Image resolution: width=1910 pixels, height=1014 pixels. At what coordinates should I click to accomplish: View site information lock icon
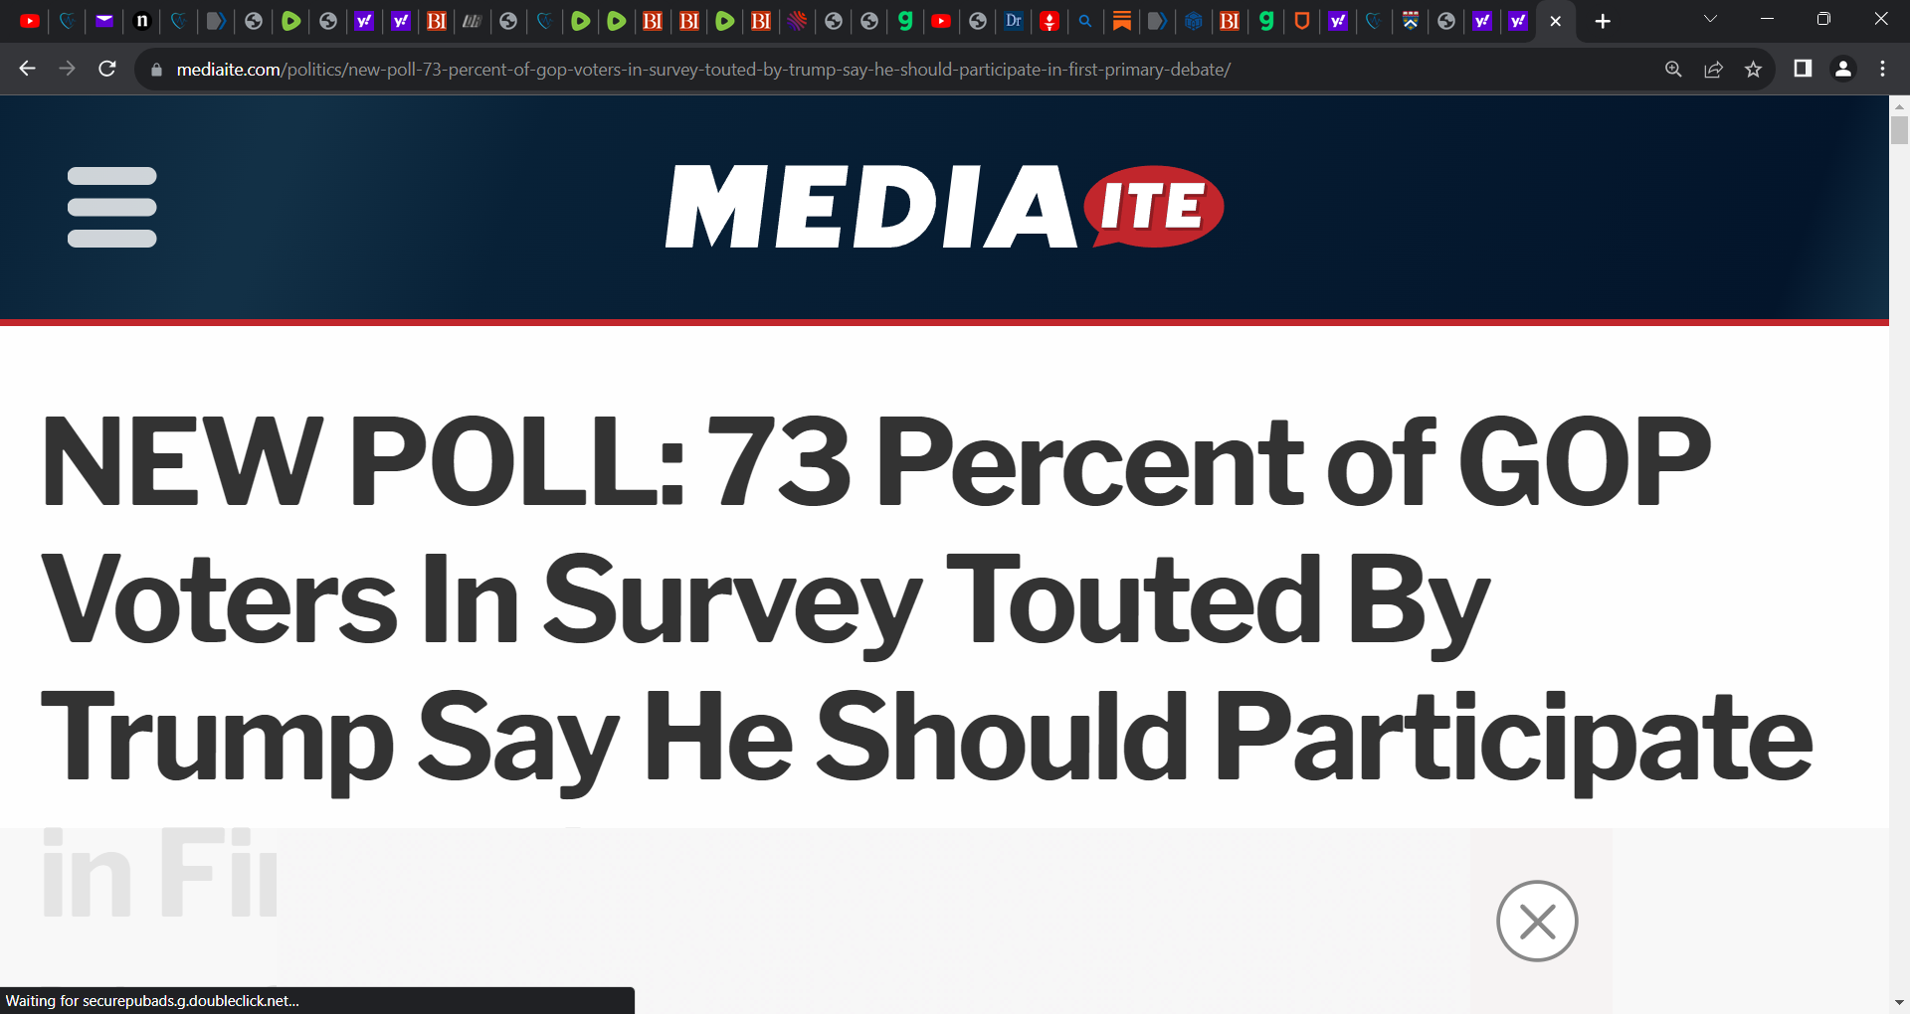pyautogui.click(x=156, y=70)
